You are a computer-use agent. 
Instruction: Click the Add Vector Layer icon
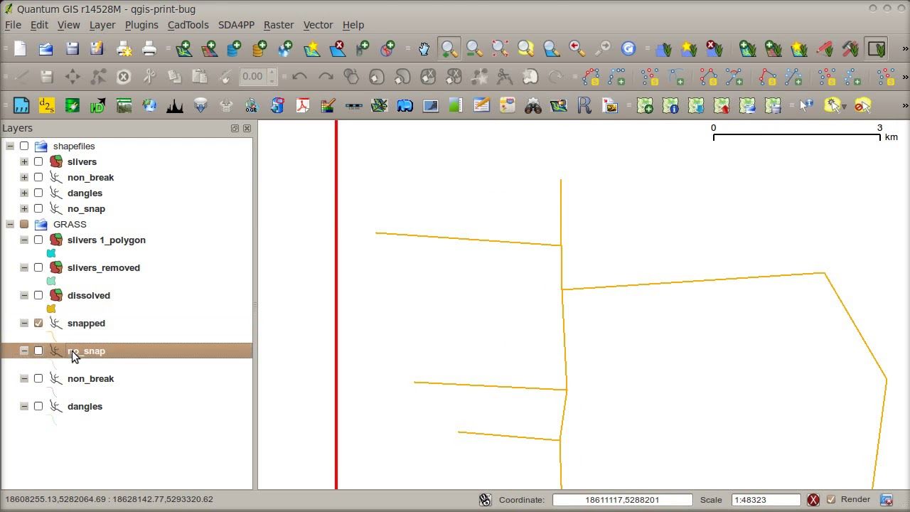point(183,48)
